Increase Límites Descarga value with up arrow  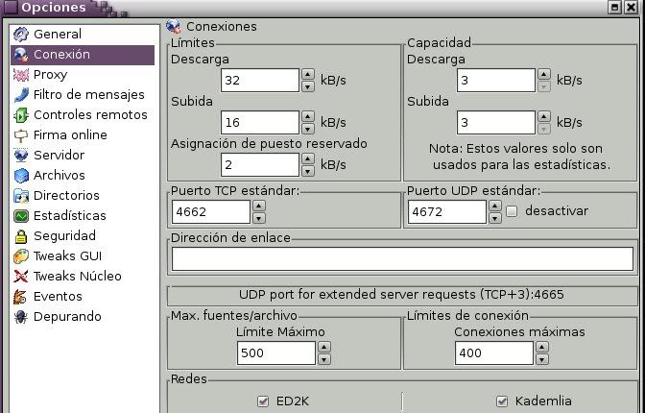(x=308, y=74)
